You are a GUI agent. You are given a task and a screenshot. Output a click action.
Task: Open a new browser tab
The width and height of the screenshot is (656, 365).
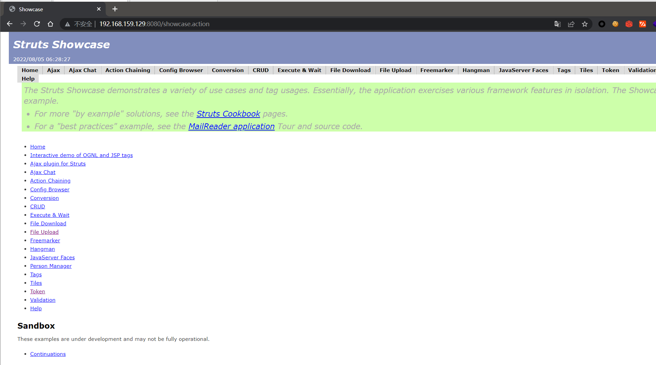pos(115,9)
